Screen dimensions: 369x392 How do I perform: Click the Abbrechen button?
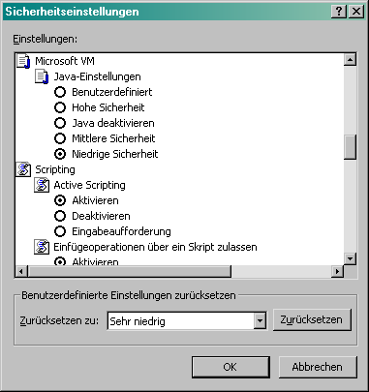tap(318, 367)
